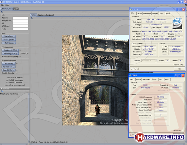Click the lower CPU-Z title bar icon
187x145 pixels.
click(130, 75)
